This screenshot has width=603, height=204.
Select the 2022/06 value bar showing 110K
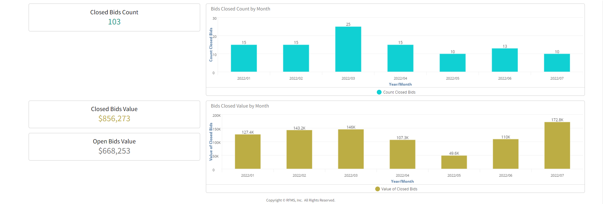click(x=505, y=154)
